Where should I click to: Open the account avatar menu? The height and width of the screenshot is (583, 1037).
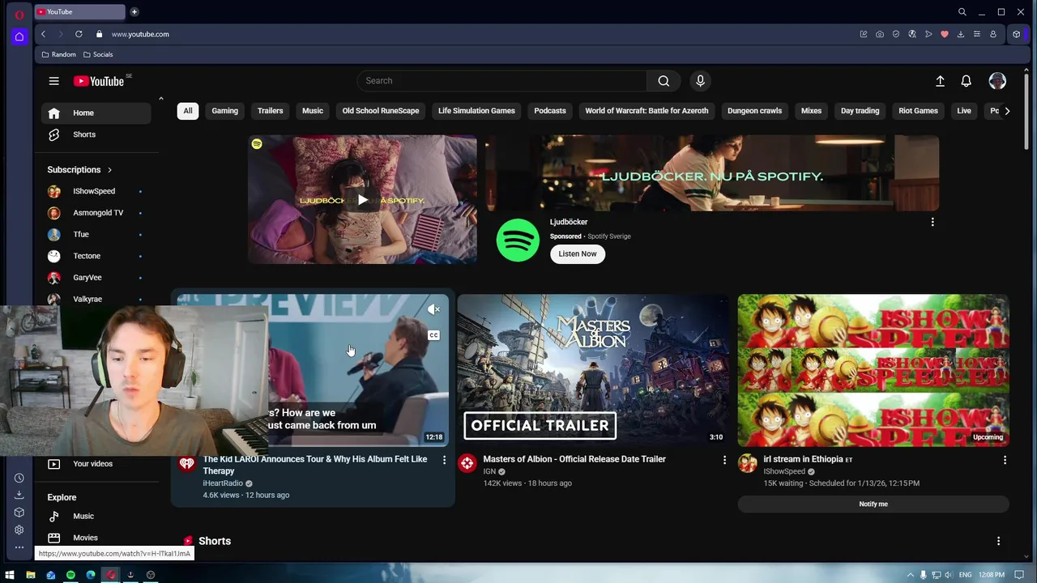click(997, 81)
